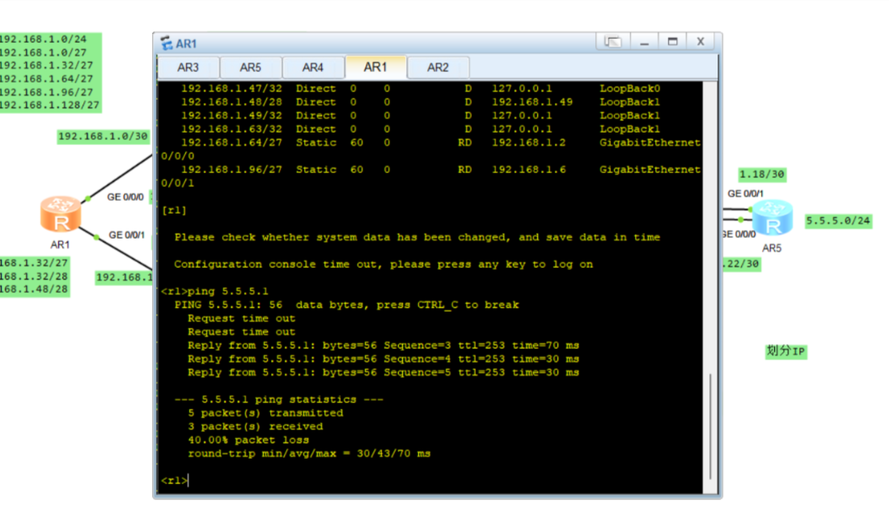Screen dimensions: 889x513
Task: Maximize the AR1 console window
Action: [672, 41]
